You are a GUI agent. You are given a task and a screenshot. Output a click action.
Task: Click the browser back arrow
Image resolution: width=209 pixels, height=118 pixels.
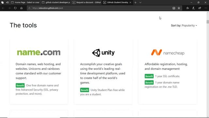pyautogui.click(x=3, y=8)
